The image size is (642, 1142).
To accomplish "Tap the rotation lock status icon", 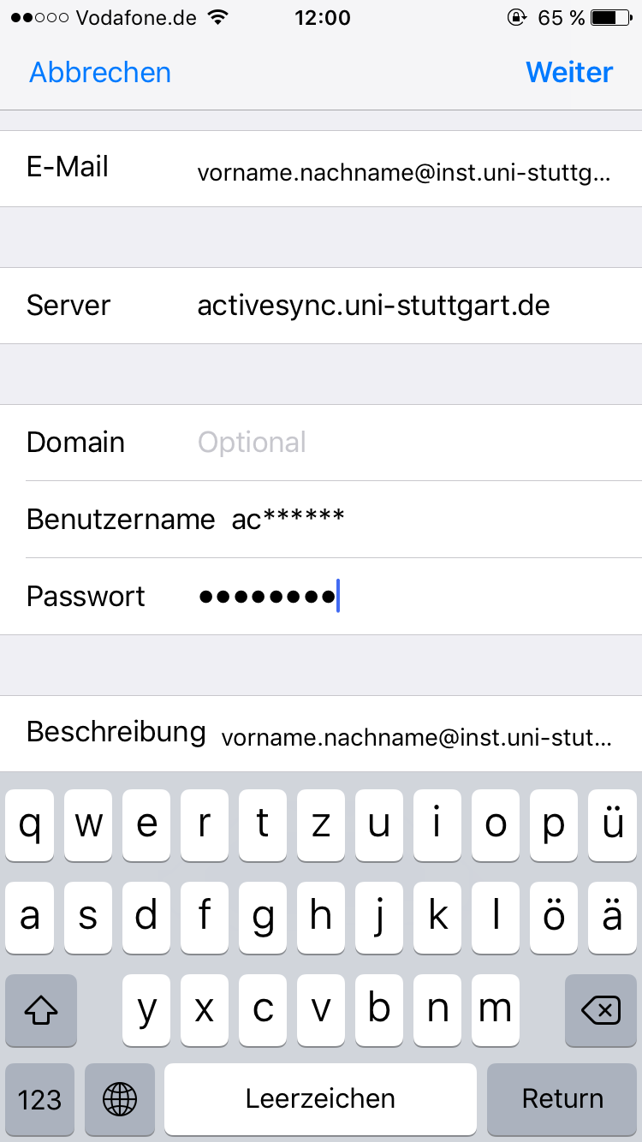I will 516,17.
